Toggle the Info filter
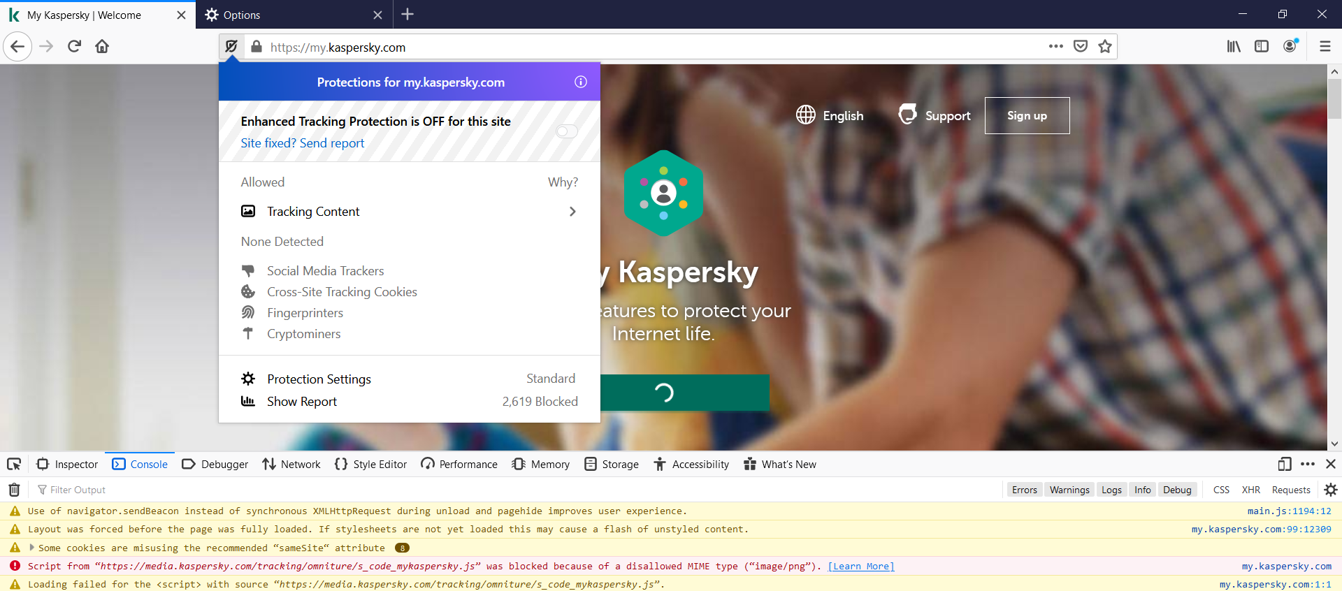Viewport: 1342px width, 591px height. 1143,490
